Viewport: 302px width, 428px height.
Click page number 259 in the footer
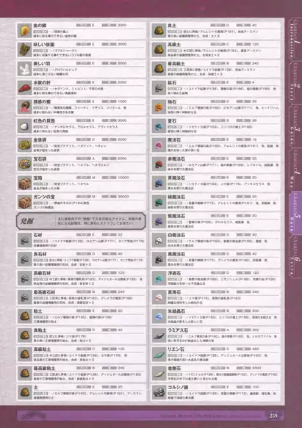[x=273, y=416]
